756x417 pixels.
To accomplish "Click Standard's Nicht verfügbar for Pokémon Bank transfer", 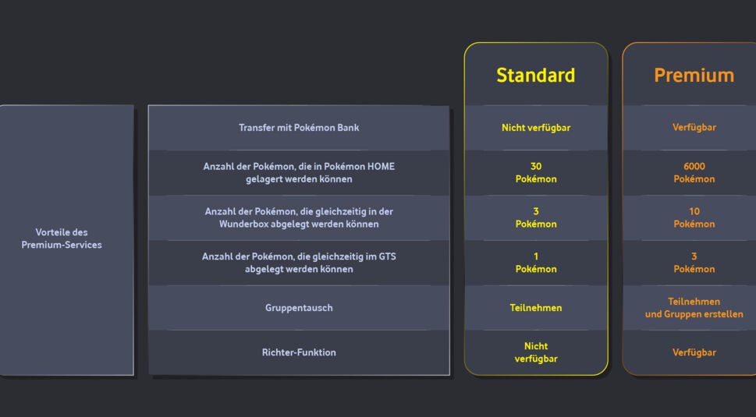I will coord(535,127).
